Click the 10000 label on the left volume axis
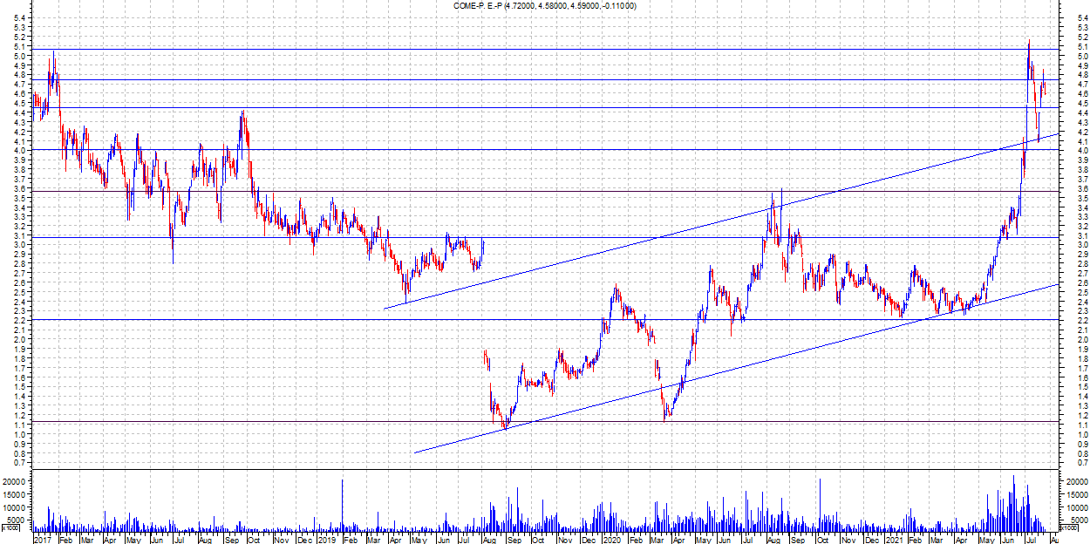This screenshot has height=544, width=1090. [x=16, y=507]
